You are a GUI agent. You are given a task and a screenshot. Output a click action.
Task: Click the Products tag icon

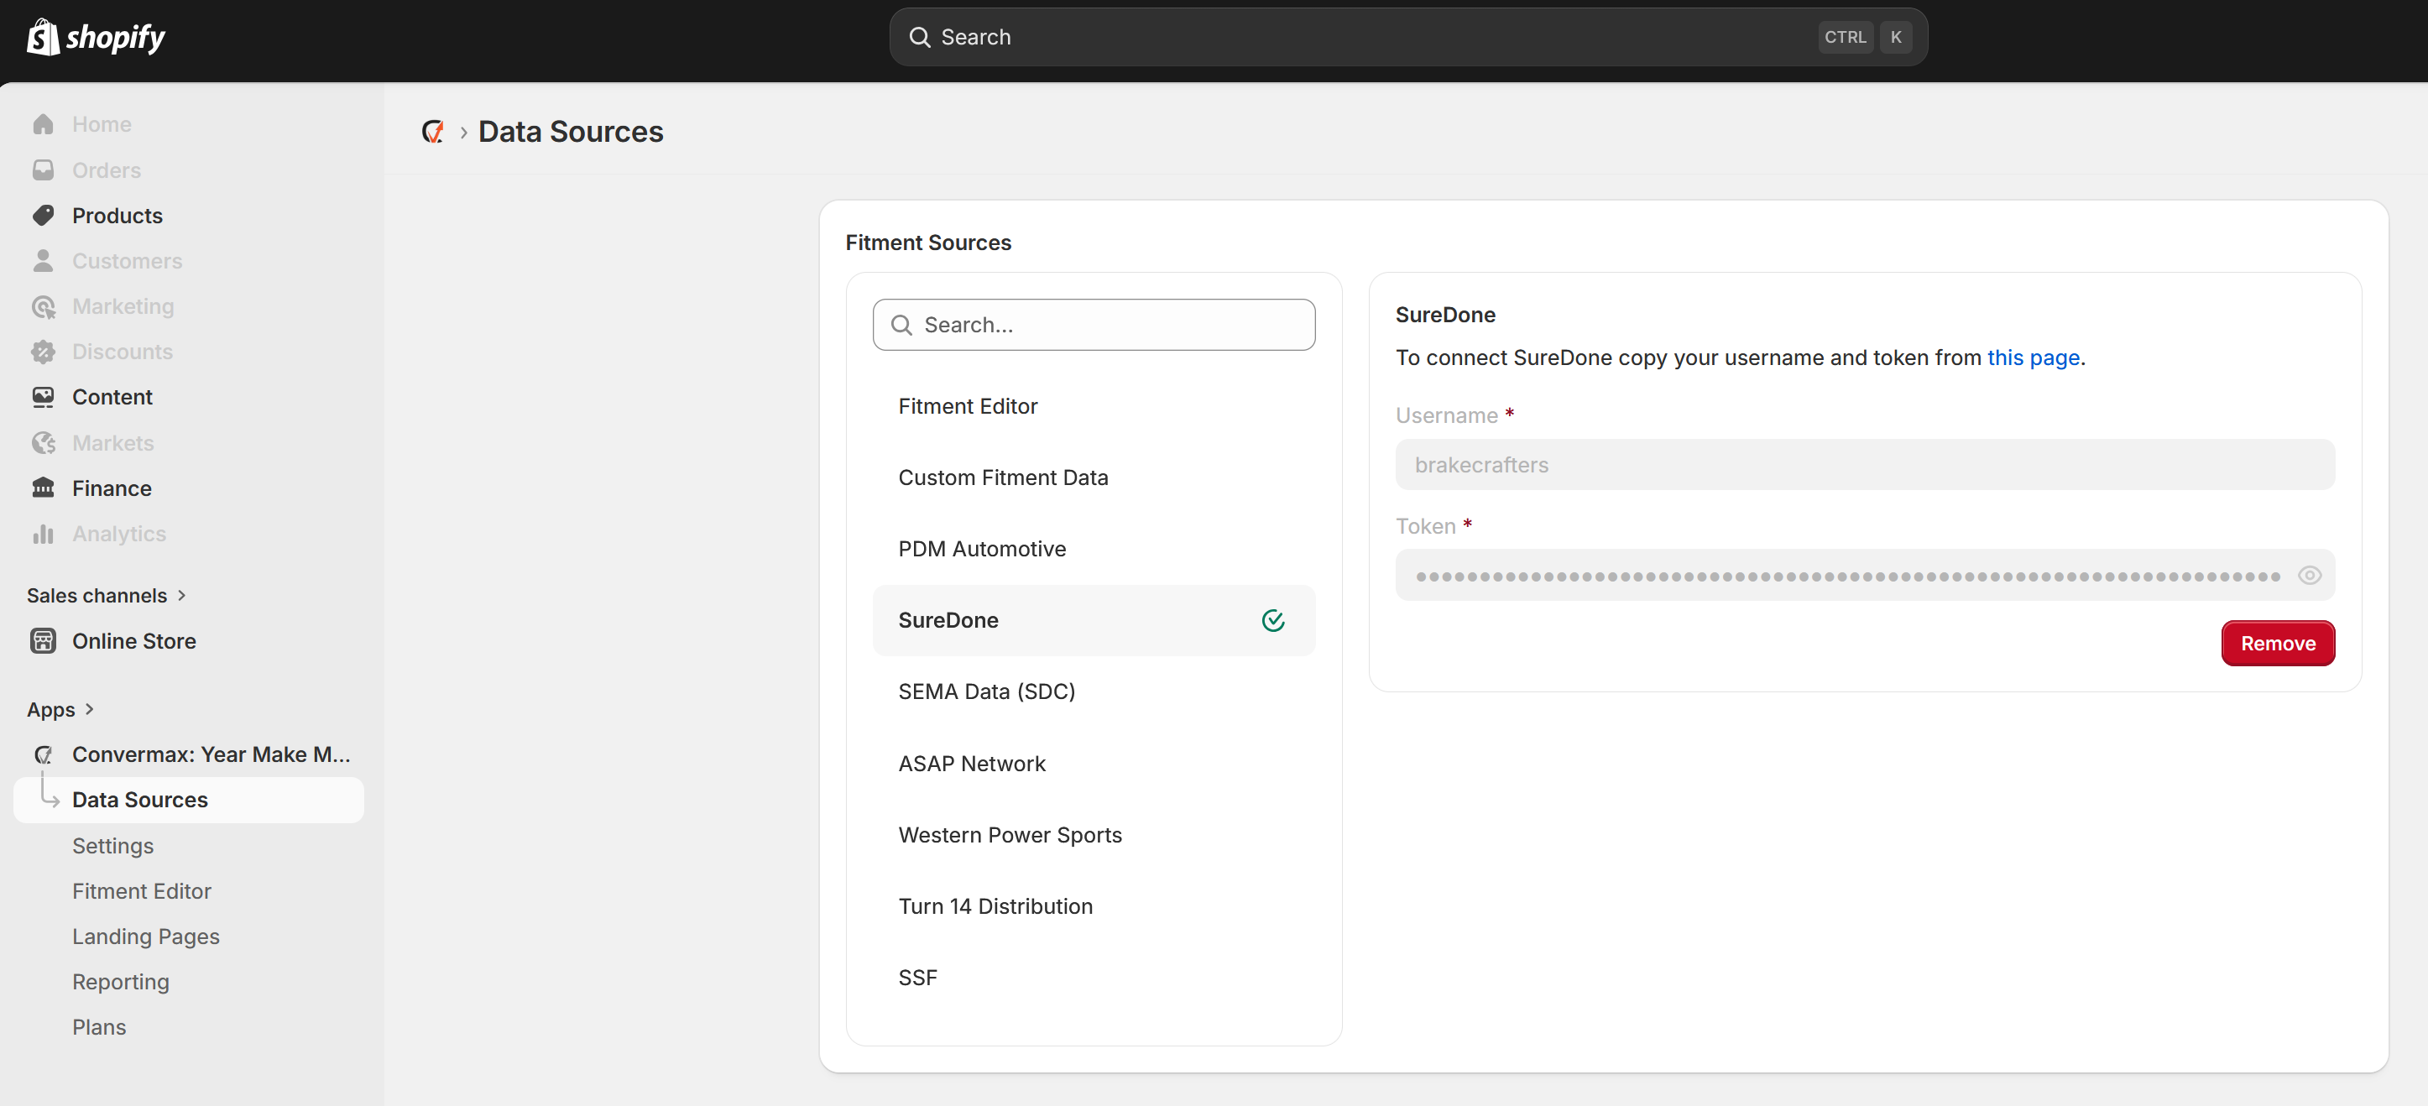click(x=44, y=216)
